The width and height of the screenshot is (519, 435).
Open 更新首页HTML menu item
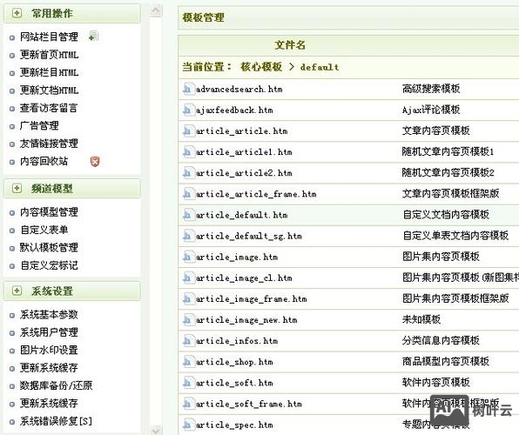(49, 55)
